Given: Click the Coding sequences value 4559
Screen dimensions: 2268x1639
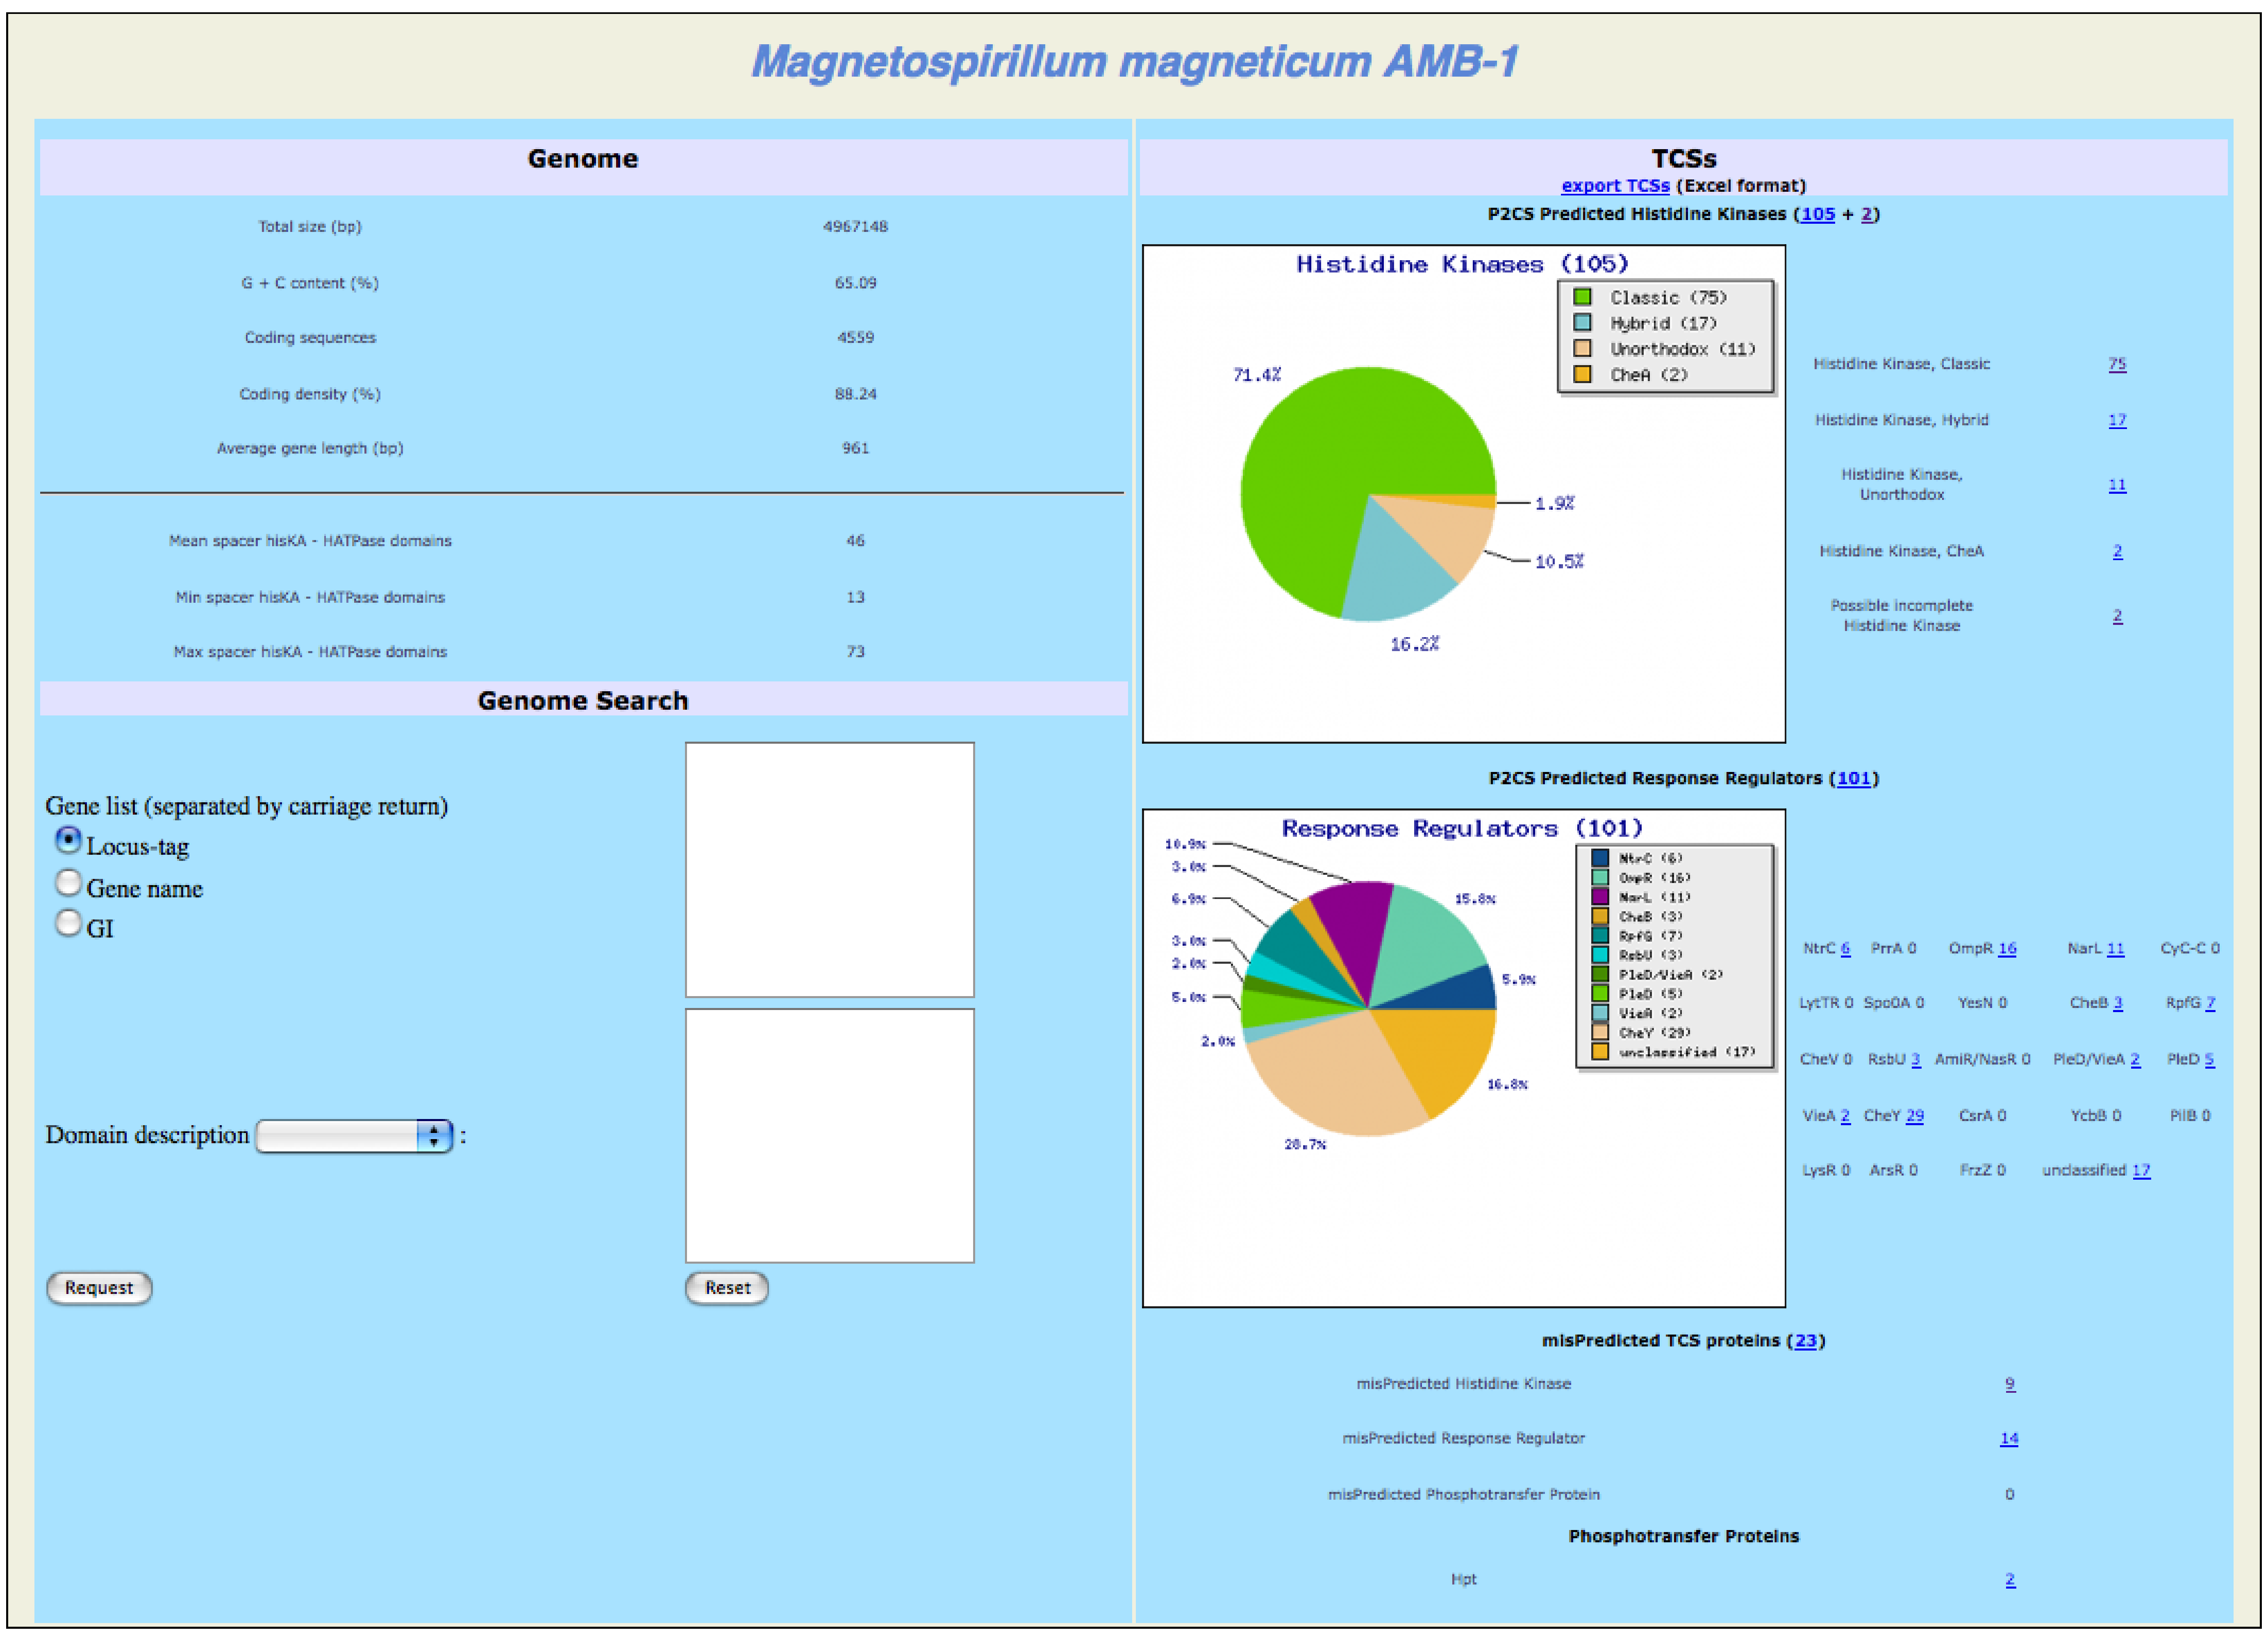Looking at the screenshot, I should tap(855, 338).
